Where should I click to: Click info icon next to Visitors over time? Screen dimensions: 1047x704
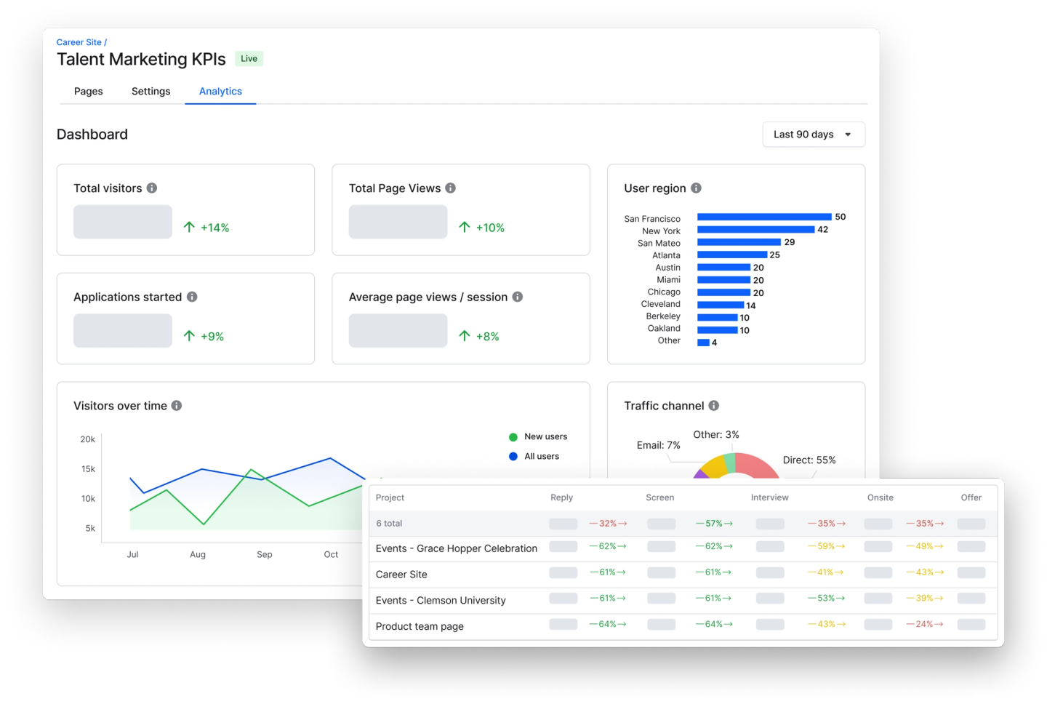[x=177, y=406]
